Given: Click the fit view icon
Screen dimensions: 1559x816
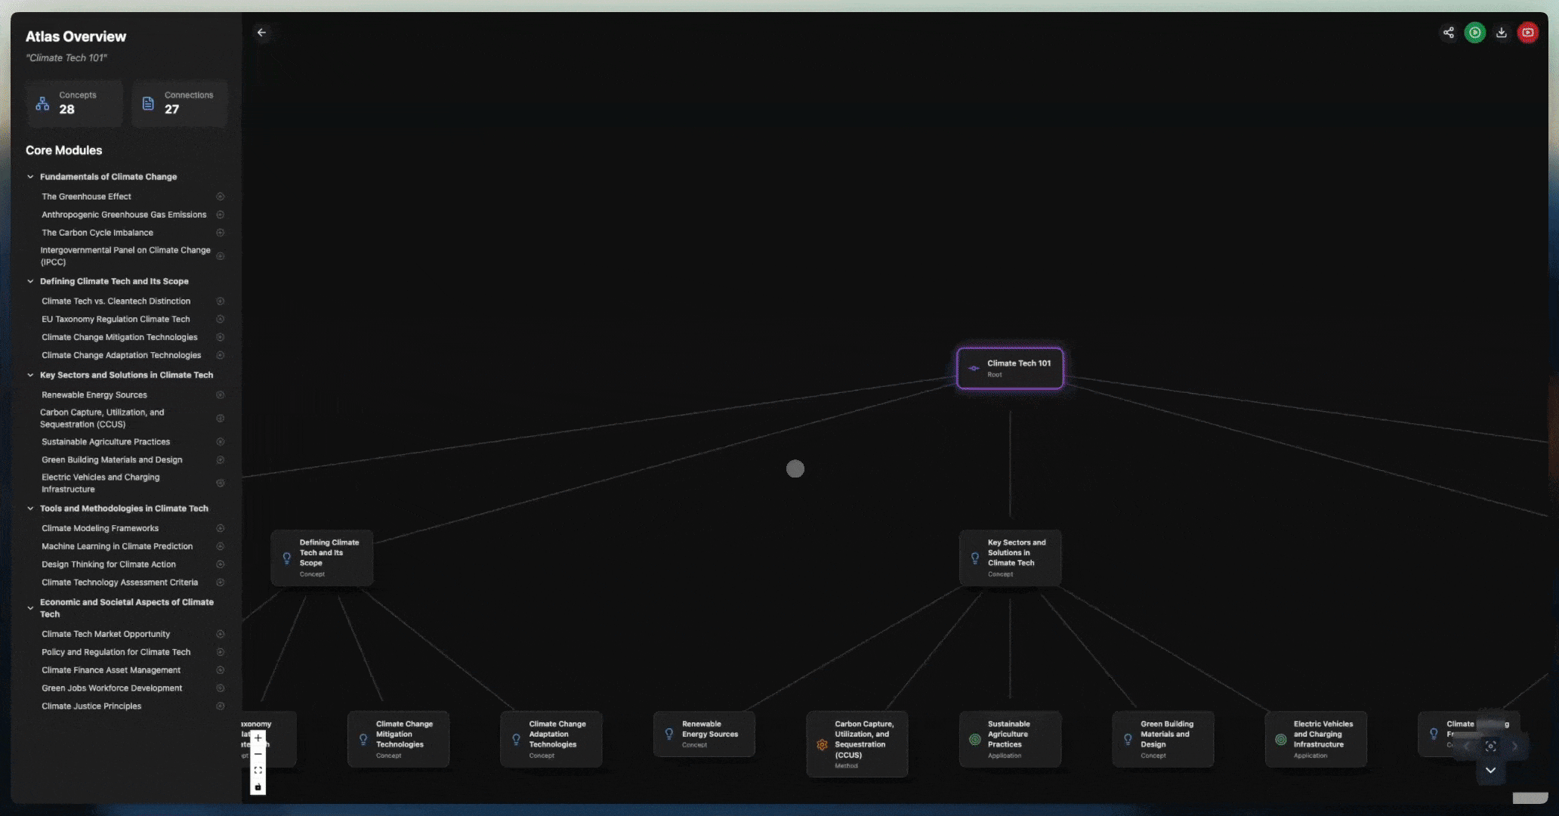Looking at the screenshot, I should click(x=258, y=771).
